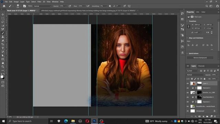Hide Exposure 2 layer eye icon
220x124 pixels.
pos(188,88)
